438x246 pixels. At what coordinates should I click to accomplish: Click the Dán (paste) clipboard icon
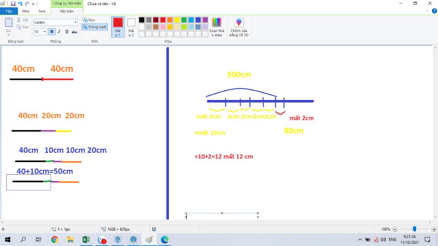click(x=9, y=23)
